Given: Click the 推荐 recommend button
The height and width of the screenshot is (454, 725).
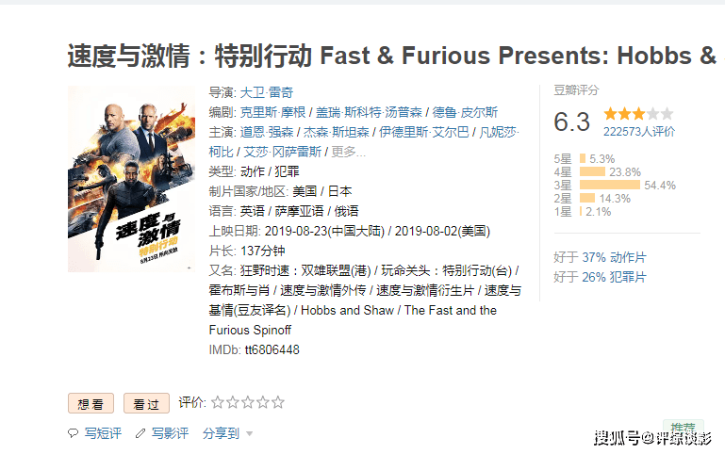Looking at the screenshot, I should [x=681, y=428].
